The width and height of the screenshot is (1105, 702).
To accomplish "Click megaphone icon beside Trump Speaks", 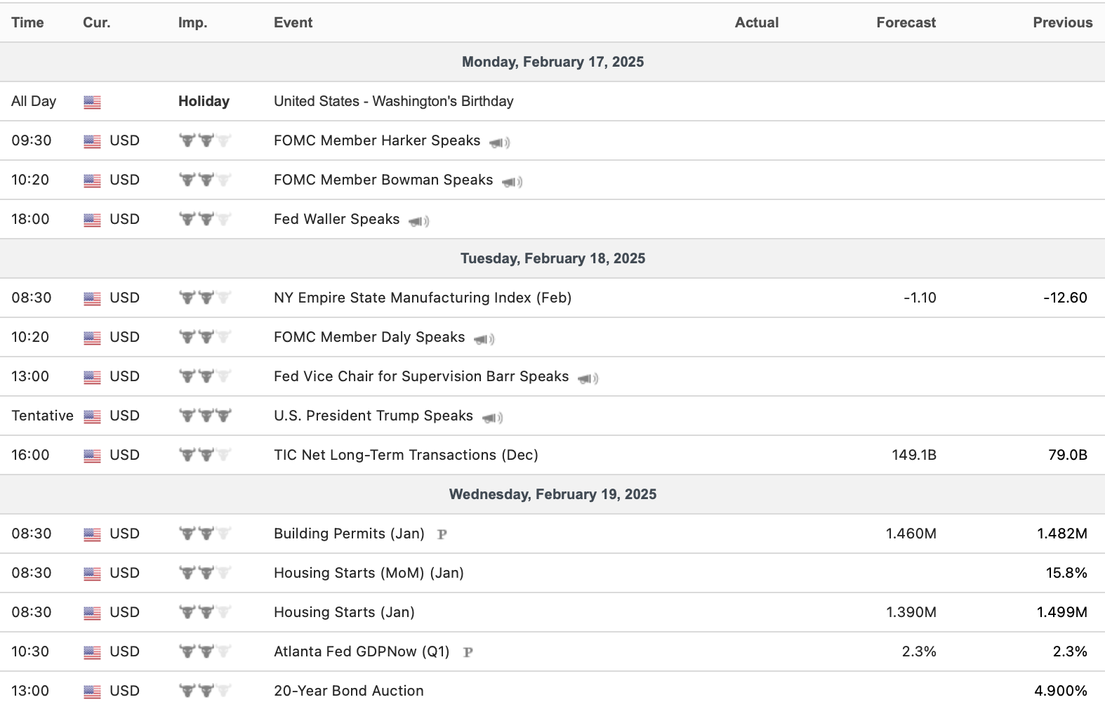I will 492,418.
